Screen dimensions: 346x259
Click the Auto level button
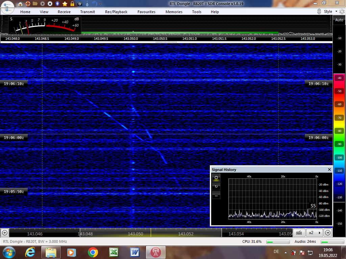click(x=339, y=20)
